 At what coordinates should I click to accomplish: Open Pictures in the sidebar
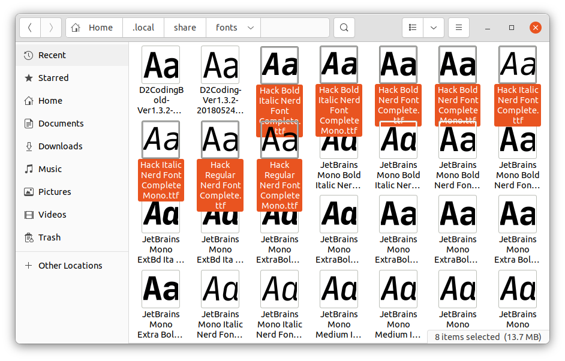click(72, 192)
